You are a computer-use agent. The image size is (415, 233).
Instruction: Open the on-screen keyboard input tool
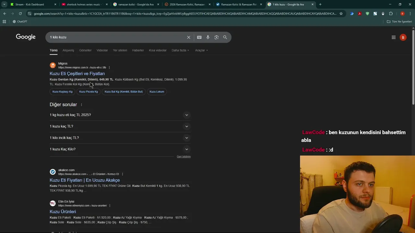coord(199,37)
